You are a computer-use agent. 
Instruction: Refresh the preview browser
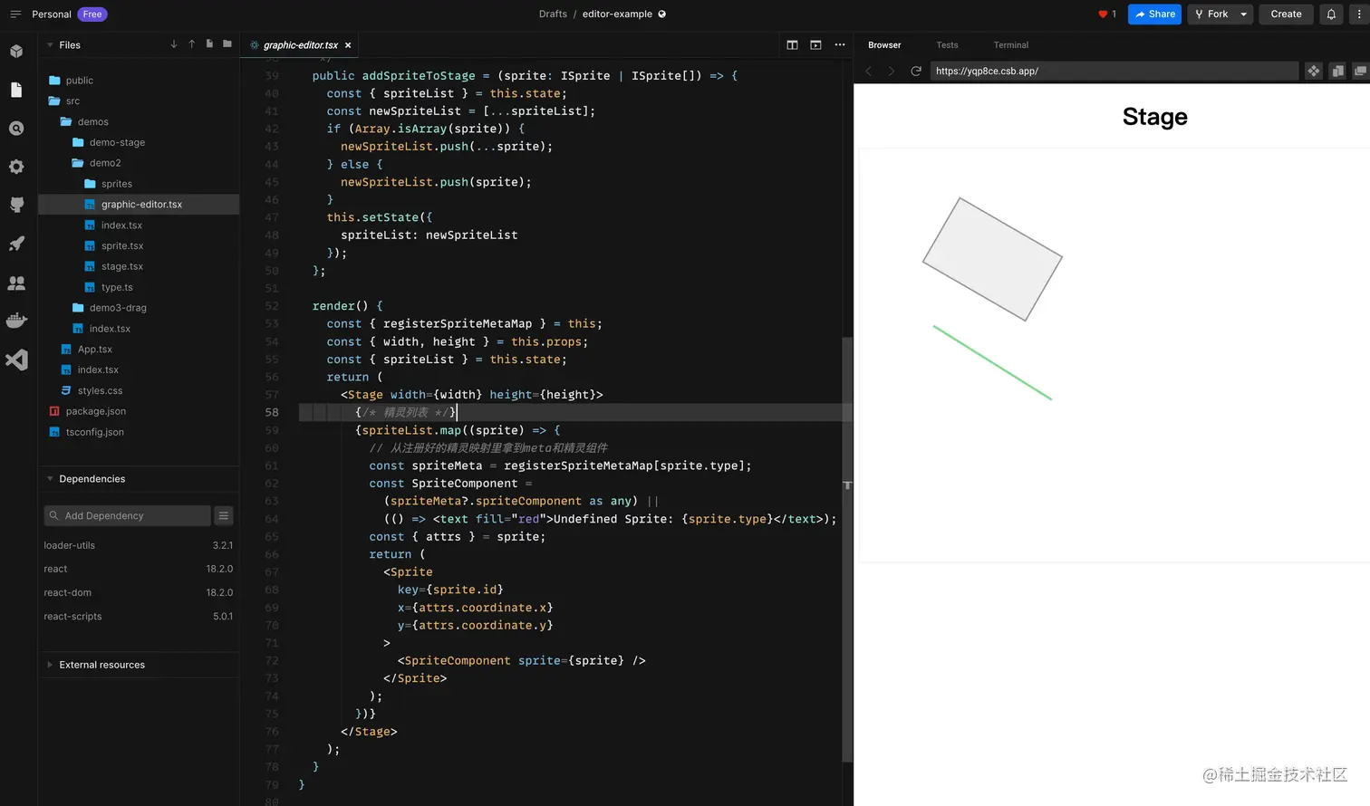pyautogui.click(x=916, y=71)
